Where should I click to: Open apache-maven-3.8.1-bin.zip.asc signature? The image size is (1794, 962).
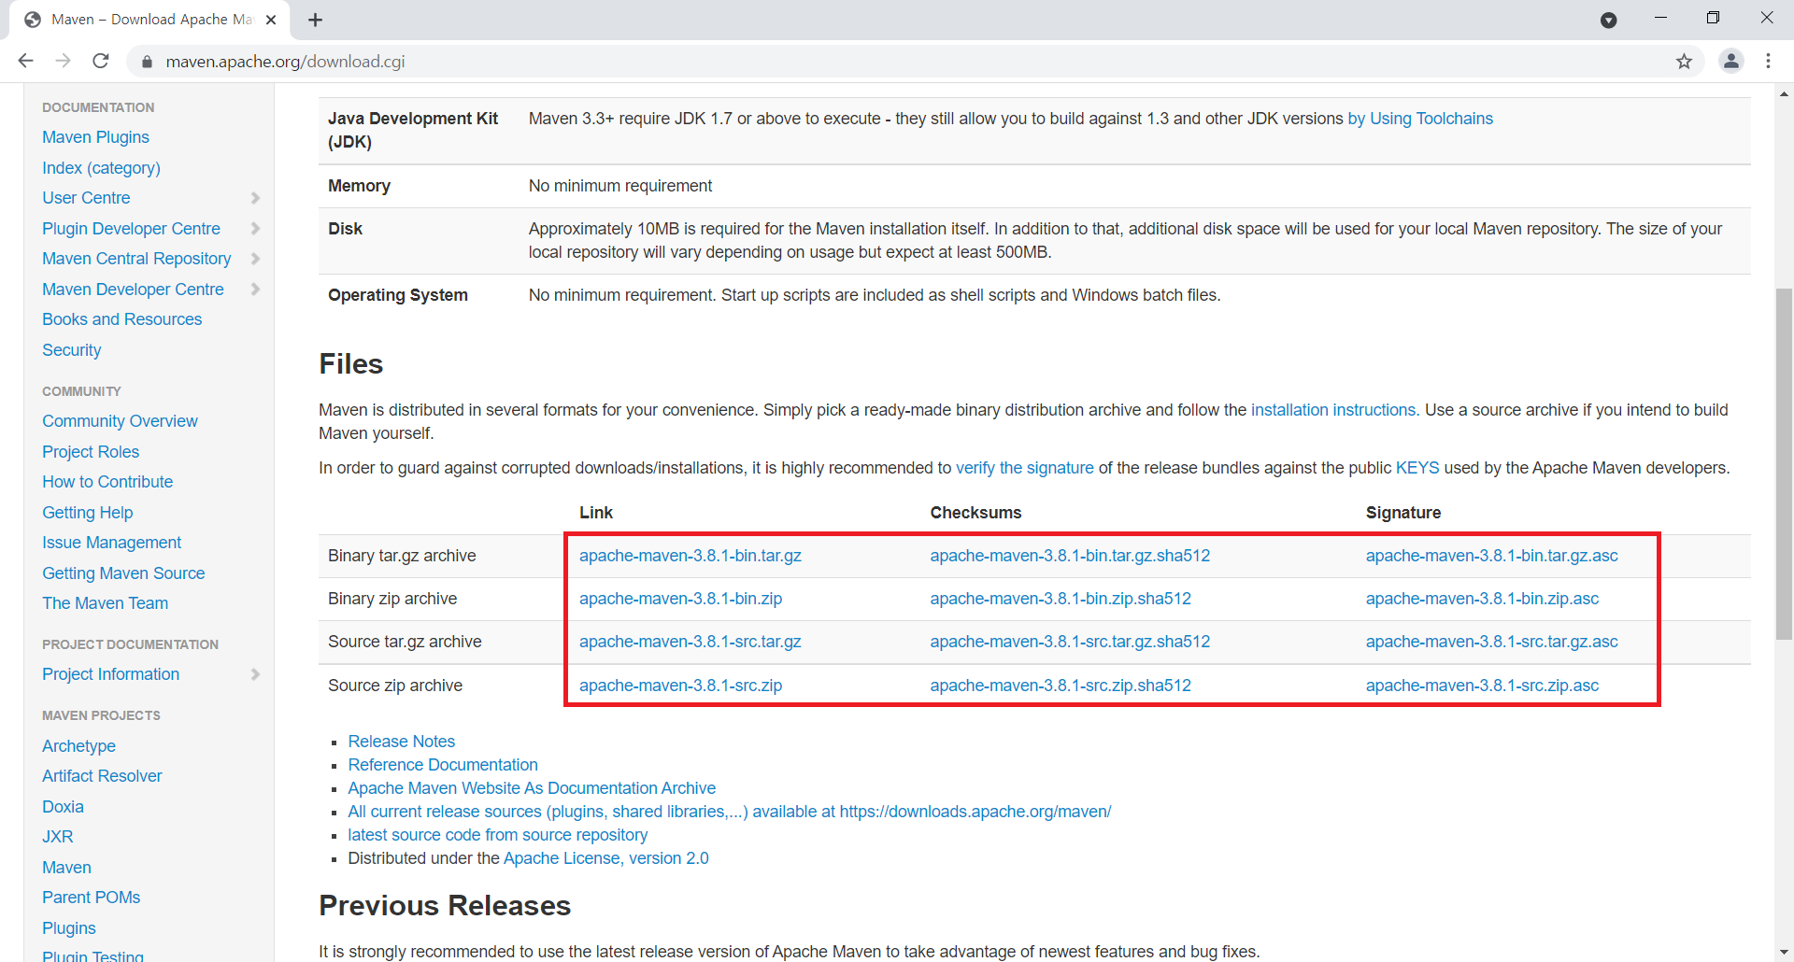(1482, 599)
